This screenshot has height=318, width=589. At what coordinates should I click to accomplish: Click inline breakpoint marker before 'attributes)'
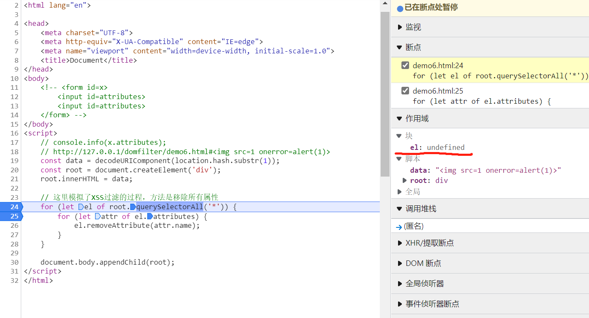pyautogui.click(x=149, y=216)
